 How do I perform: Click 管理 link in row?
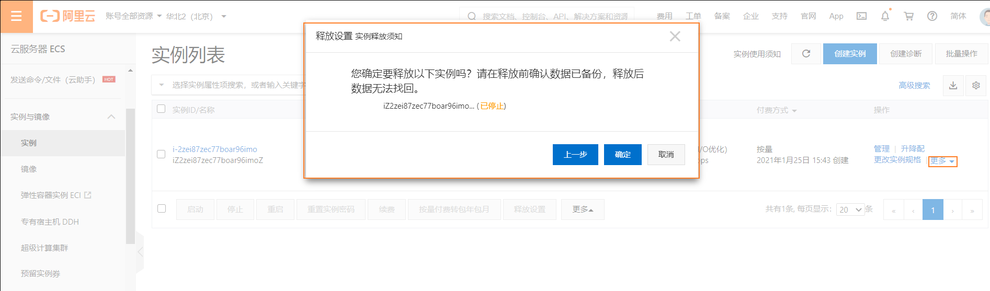click(x=882, y=148)
